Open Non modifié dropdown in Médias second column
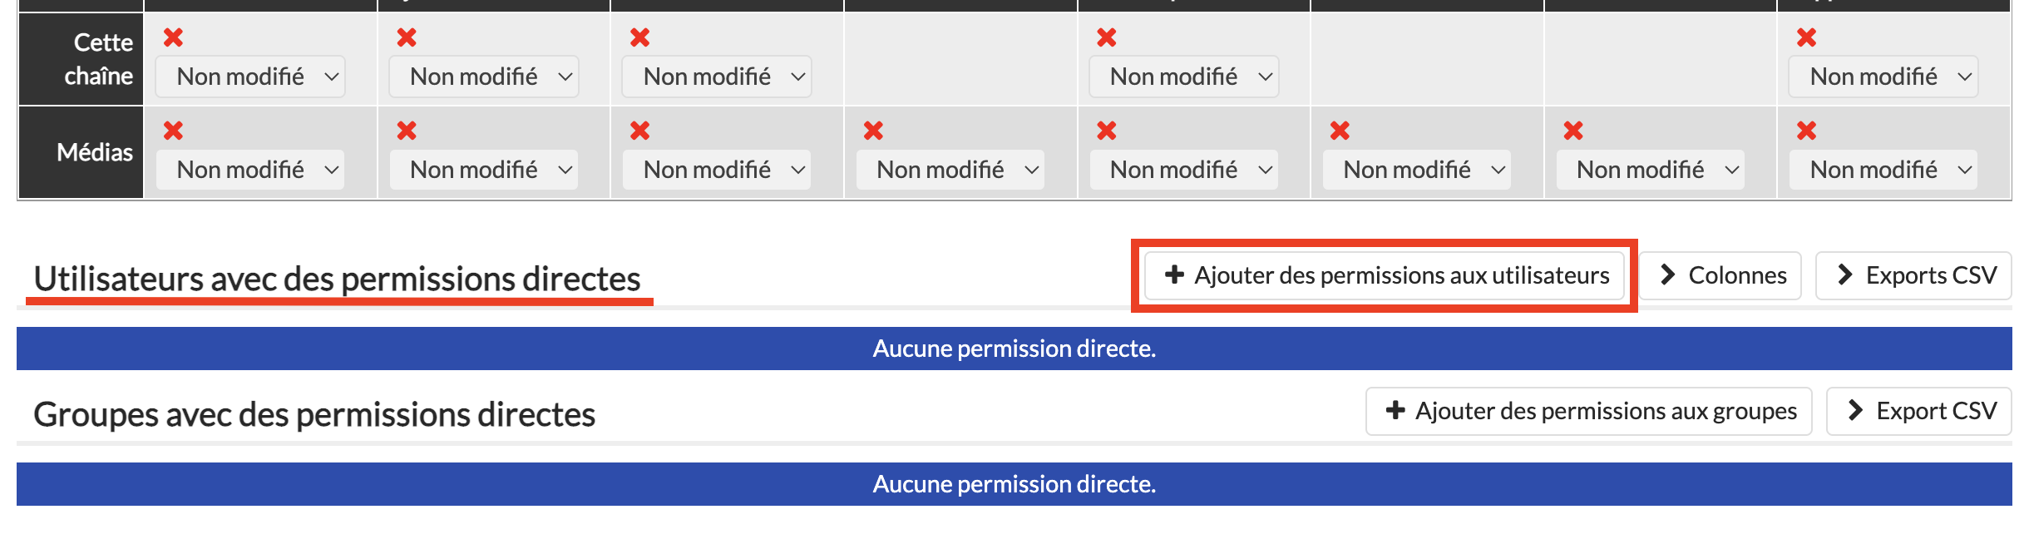Viewport: 2029px width, 544px height. (x=483, y=170)
